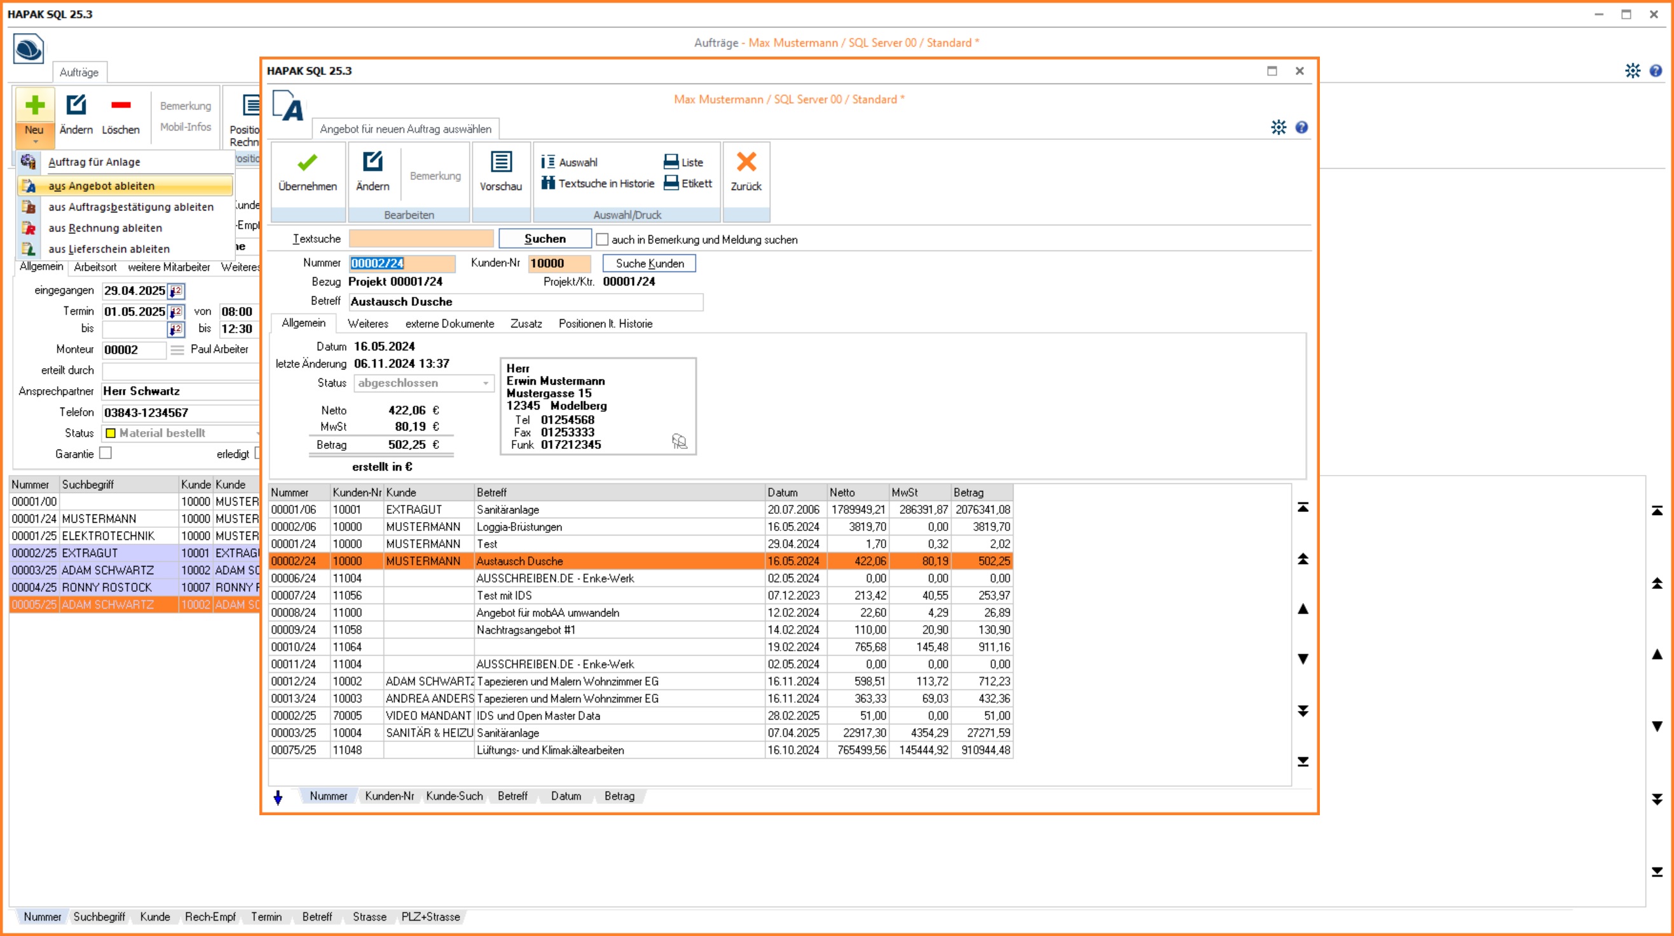Click the 'Suche Kunden' button

(648, 263)
